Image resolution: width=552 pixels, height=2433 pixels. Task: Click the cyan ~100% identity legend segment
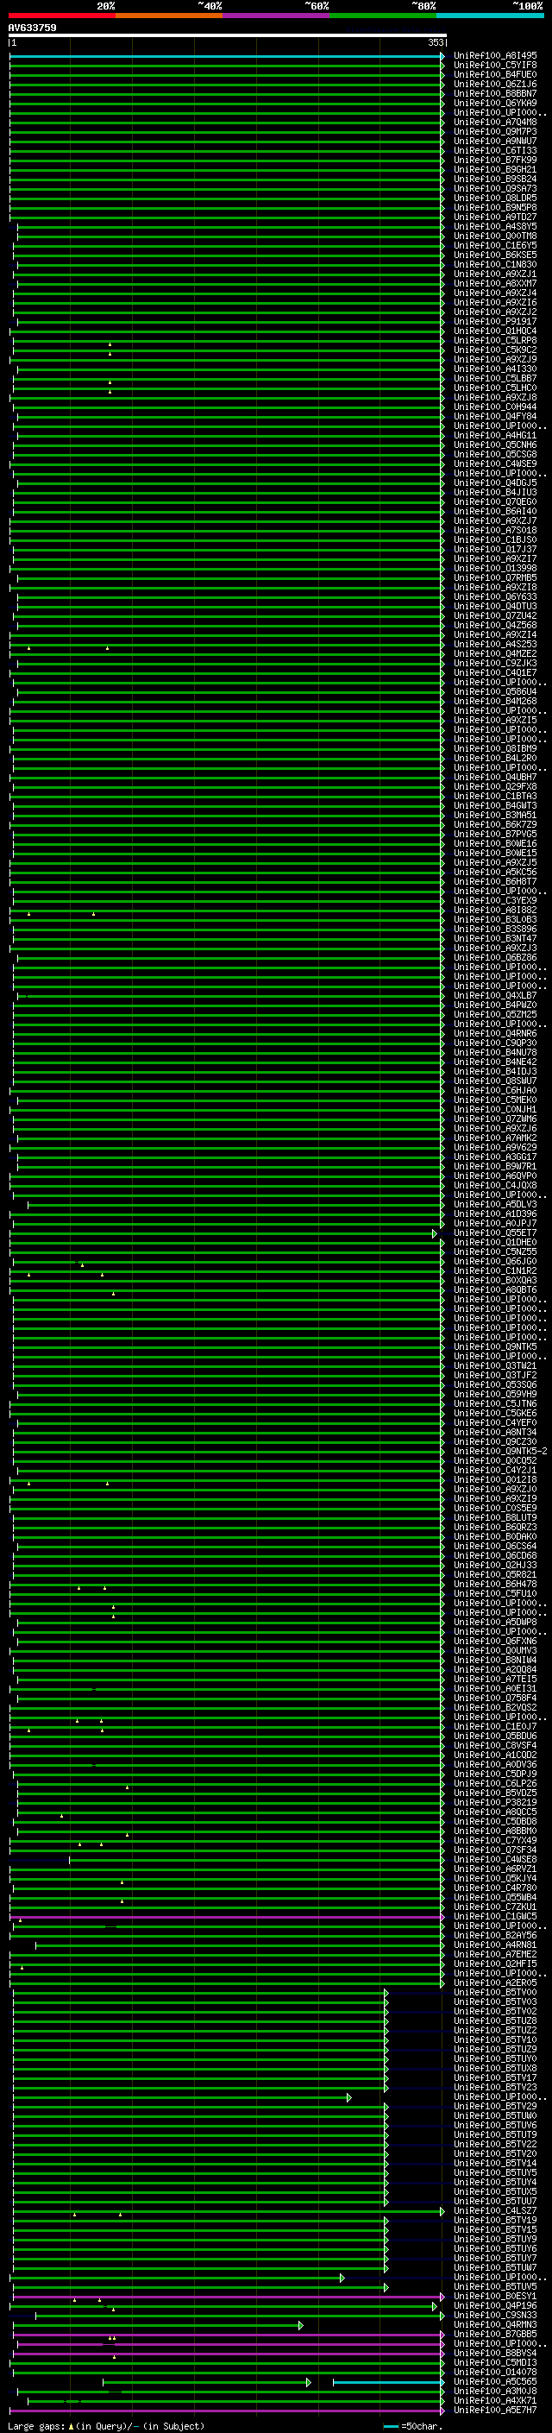[x=491, y=16]
